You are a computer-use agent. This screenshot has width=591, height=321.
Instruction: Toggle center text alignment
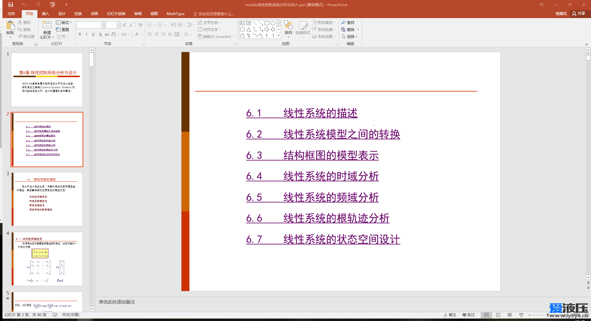[156, 34]
